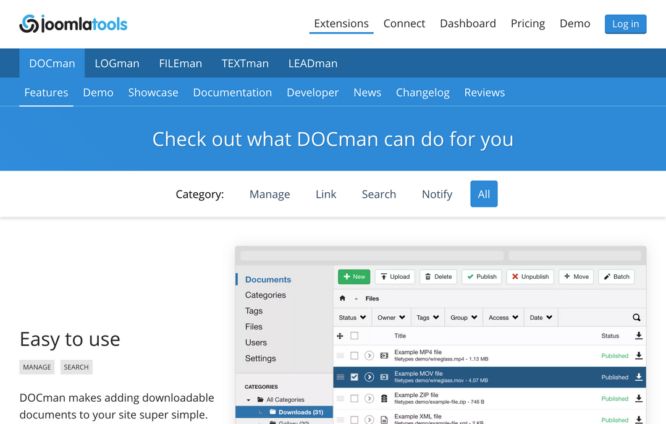Open the Reviews sub-tab
Screen dimensions: 666x424
(484, 93)
